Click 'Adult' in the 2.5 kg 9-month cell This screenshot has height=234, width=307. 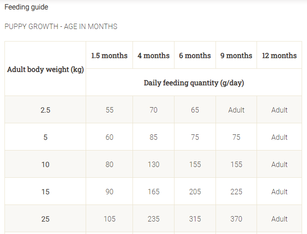coord(236,110)
